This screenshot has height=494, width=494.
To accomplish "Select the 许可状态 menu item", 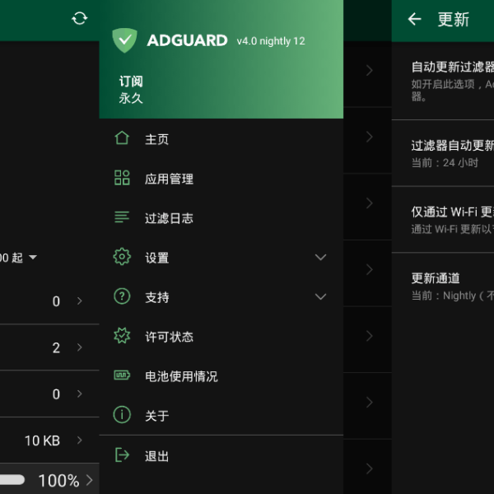I will (221, 336).
